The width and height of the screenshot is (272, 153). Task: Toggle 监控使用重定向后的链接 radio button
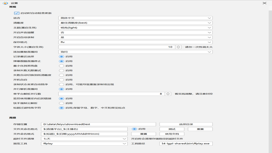(x=61, y=99)
